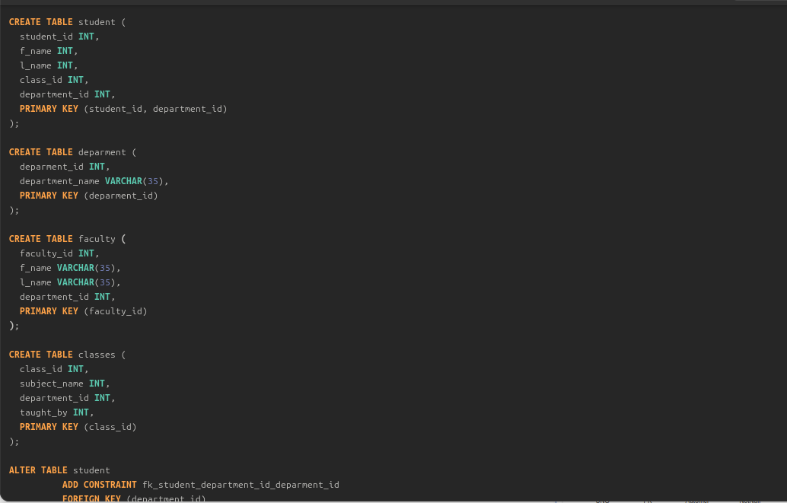Click the 'PRIMARY KEY (class_id)' line
Viewport: 787px width, 503px height.
pos(78,427)
